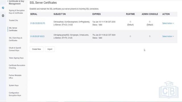The width and height of the screenshot is (182, 102).
Task: Open the gear settings sidebar icon
Action: pyautogui.click(x=3, y=16)
